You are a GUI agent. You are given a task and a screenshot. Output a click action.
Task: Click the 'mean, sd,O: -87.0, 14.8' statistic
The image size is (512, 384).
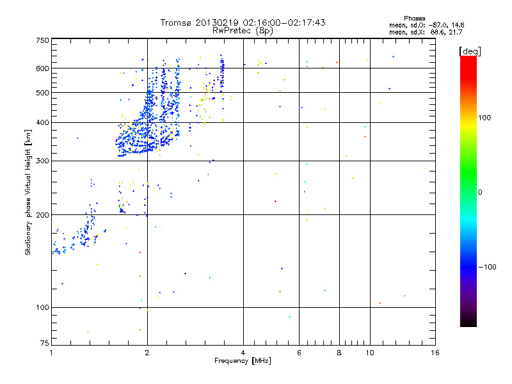426,25
